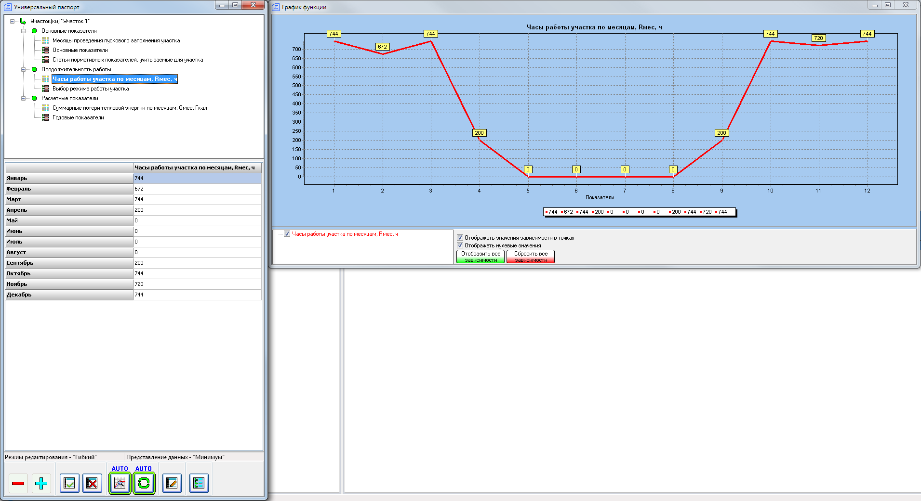
Task: Collapse the Участок(ки) "Участок 1" root node
Action: 13,21
